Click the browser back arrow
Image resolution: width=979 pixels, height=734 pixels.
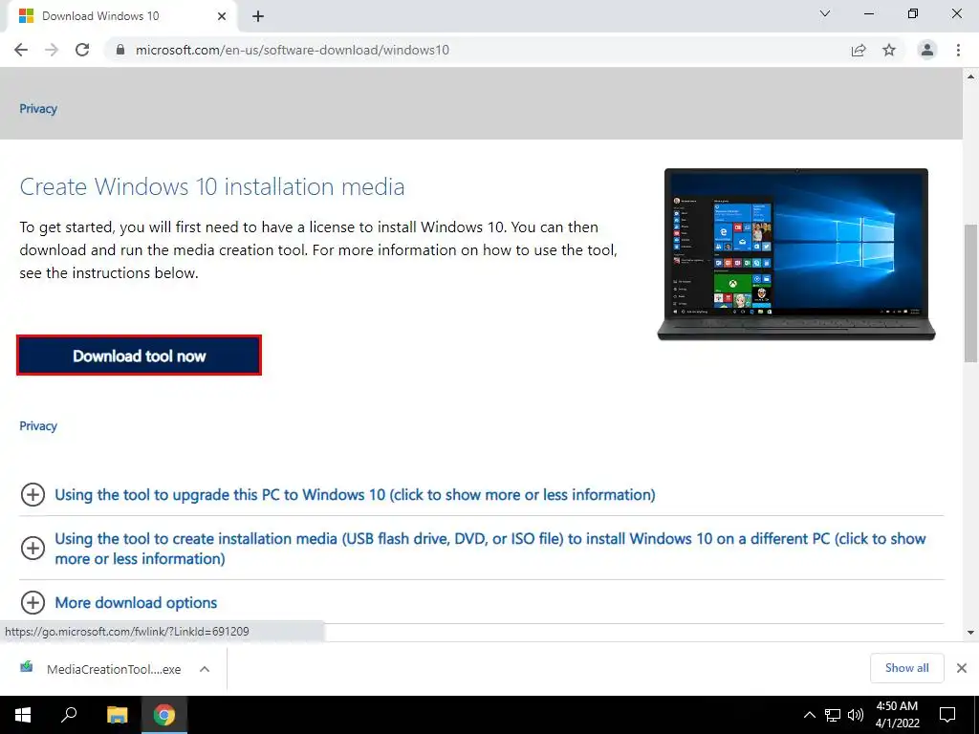coord(21,50)
